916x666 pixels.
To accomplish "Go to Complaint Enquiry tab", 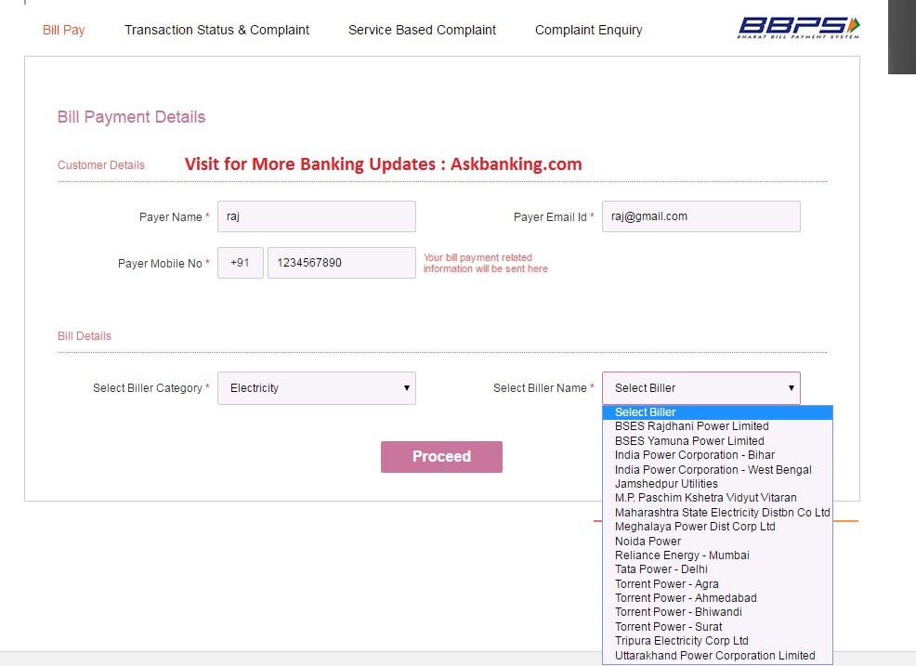I will (x=588, y=30).
